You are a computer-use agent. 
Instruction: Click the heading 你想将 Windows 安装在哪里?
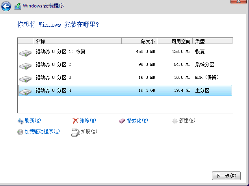58,25
